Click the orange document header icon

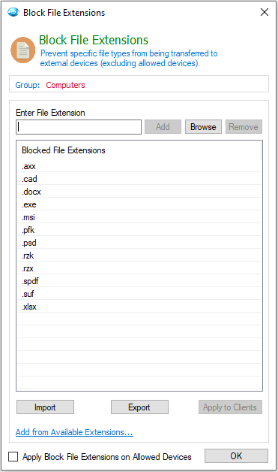(x=23, y=50)
